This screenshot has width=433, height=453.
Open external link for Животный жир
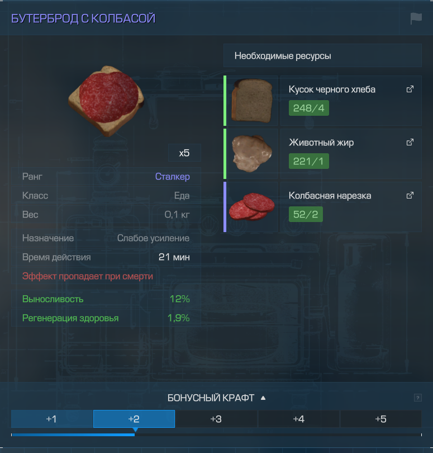[x=410, y=142]
